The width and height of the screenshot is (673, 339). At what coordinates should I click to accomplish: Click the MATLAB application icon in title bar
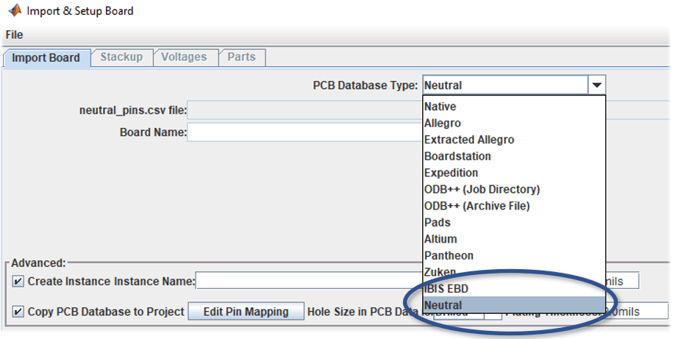[x=13, y=11]
